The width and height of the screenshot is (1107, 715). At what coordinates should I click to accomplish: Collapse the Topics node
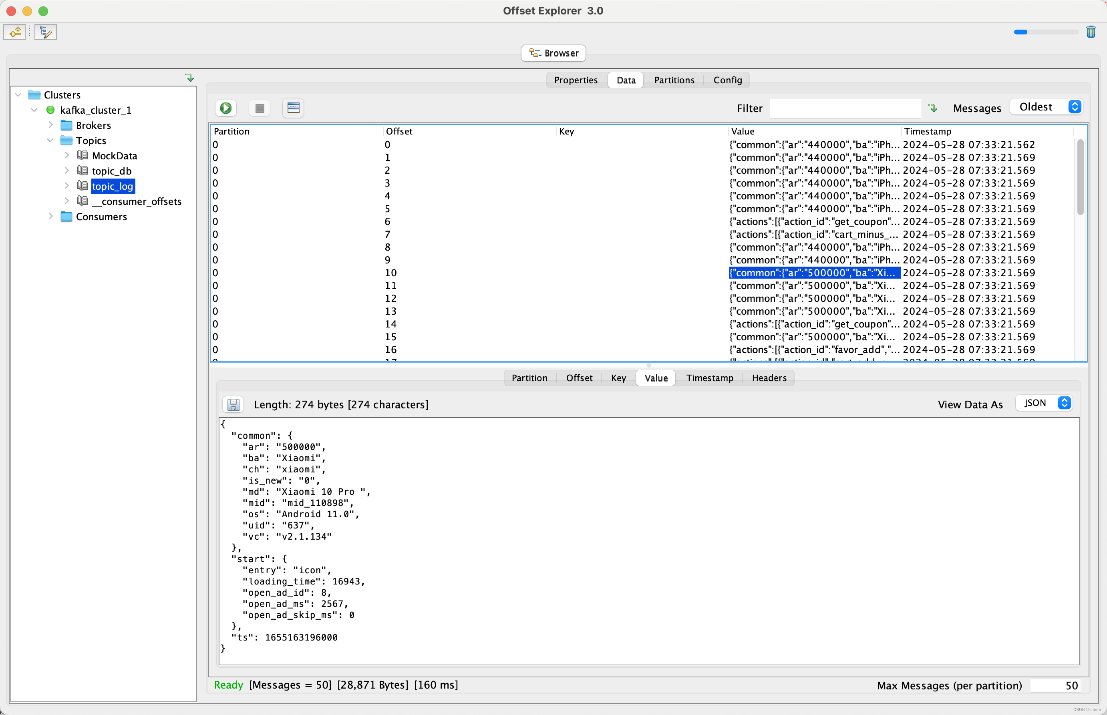(50, 140)
